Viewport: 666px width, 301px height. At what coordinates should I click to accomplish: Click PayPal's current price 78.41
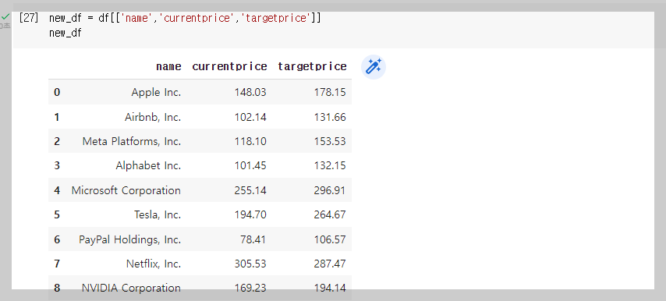(253, 239)
